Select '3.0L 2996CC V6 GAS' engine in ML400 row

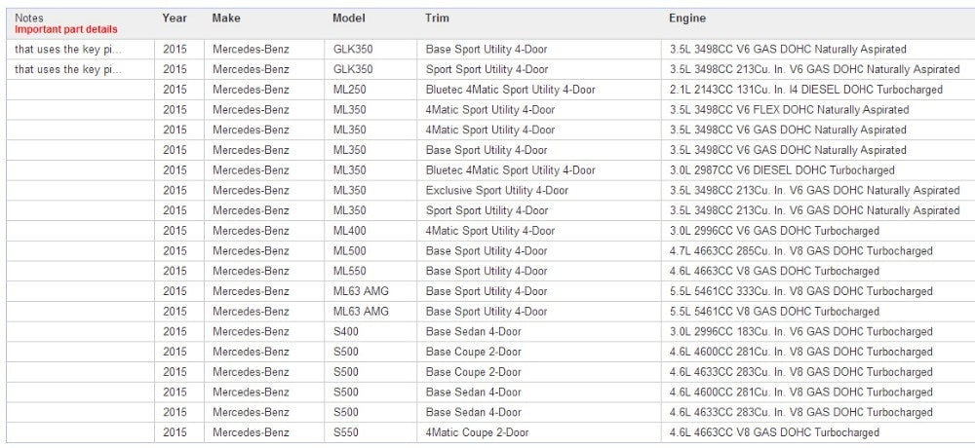tap(774, 231)
